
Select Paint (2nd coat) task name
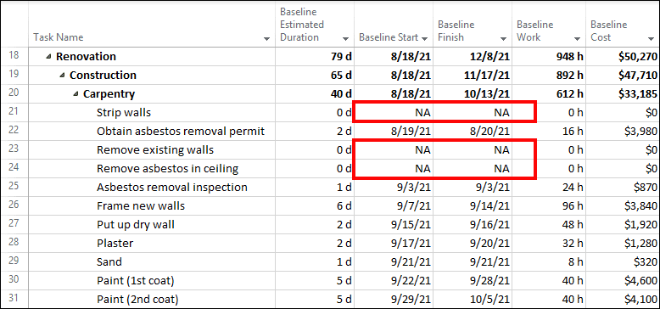coord(137,300)
